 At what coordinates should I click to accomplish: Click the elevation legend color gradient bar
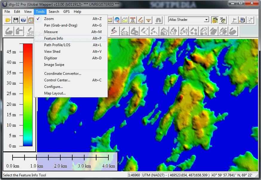pos(28,95)
